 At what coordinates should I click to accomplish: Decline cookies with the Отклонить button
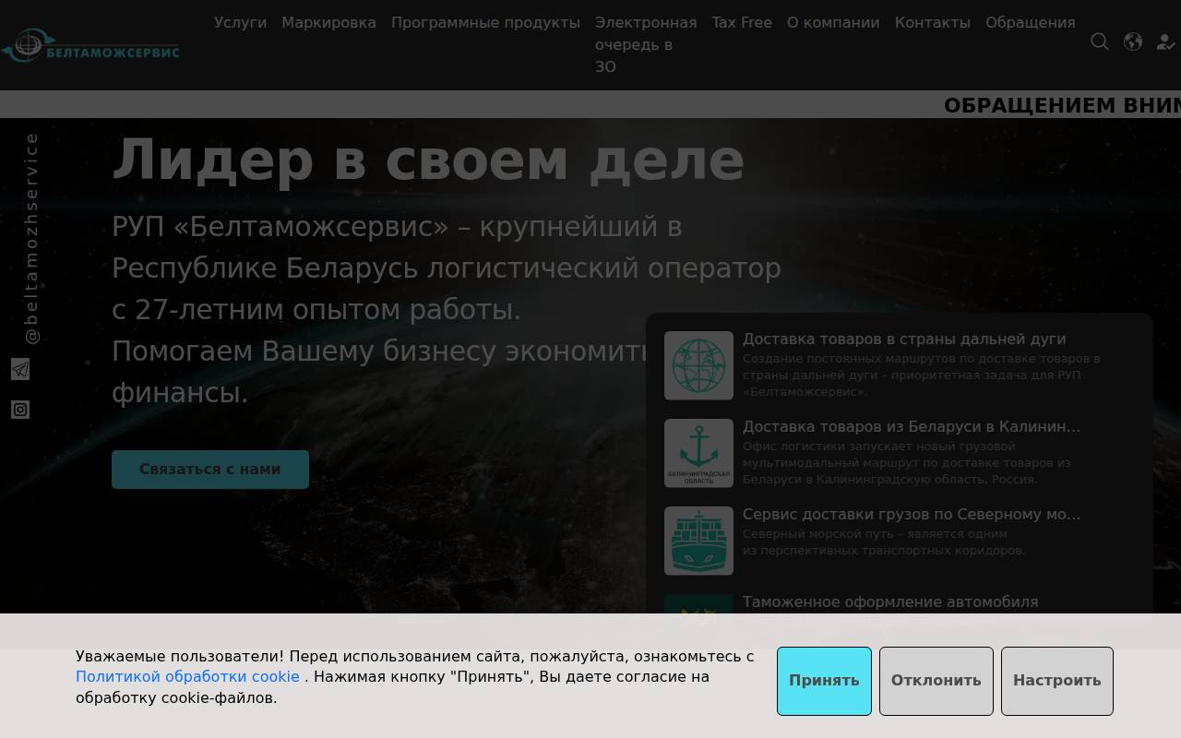(x=936, y=681)
